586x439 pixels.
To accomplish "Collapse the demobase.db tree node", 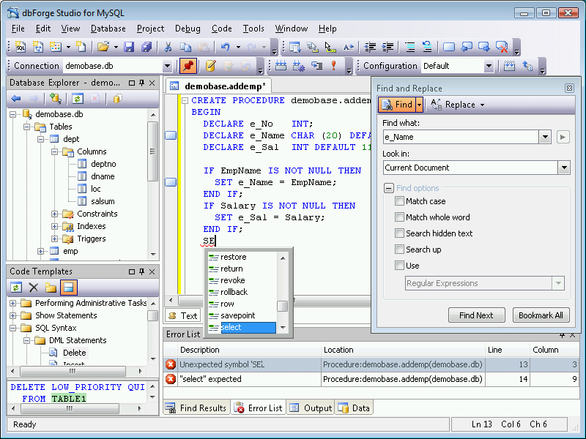I will [x=12, y=114].
